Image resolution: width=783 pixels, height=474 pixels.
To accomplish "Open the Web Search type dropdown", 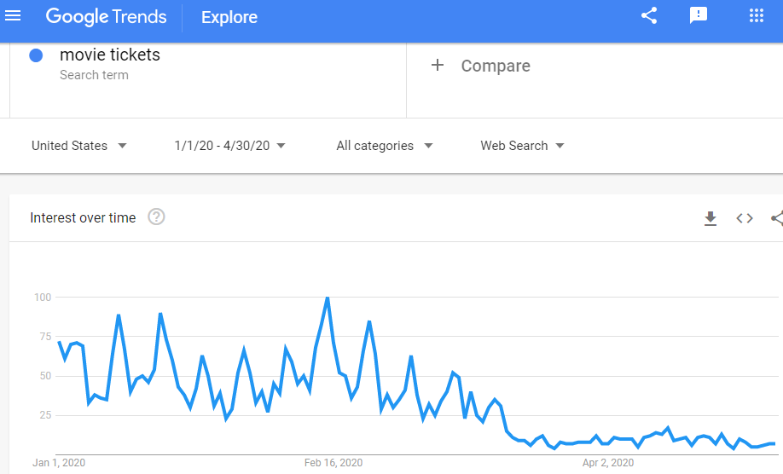I will [x=523, y=146].
